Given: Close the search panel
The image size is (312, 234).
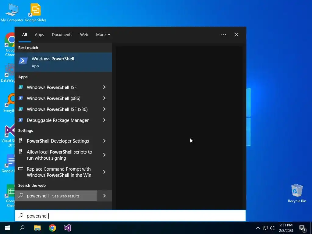Looking at the screenshot, I should tap(236, 34).
